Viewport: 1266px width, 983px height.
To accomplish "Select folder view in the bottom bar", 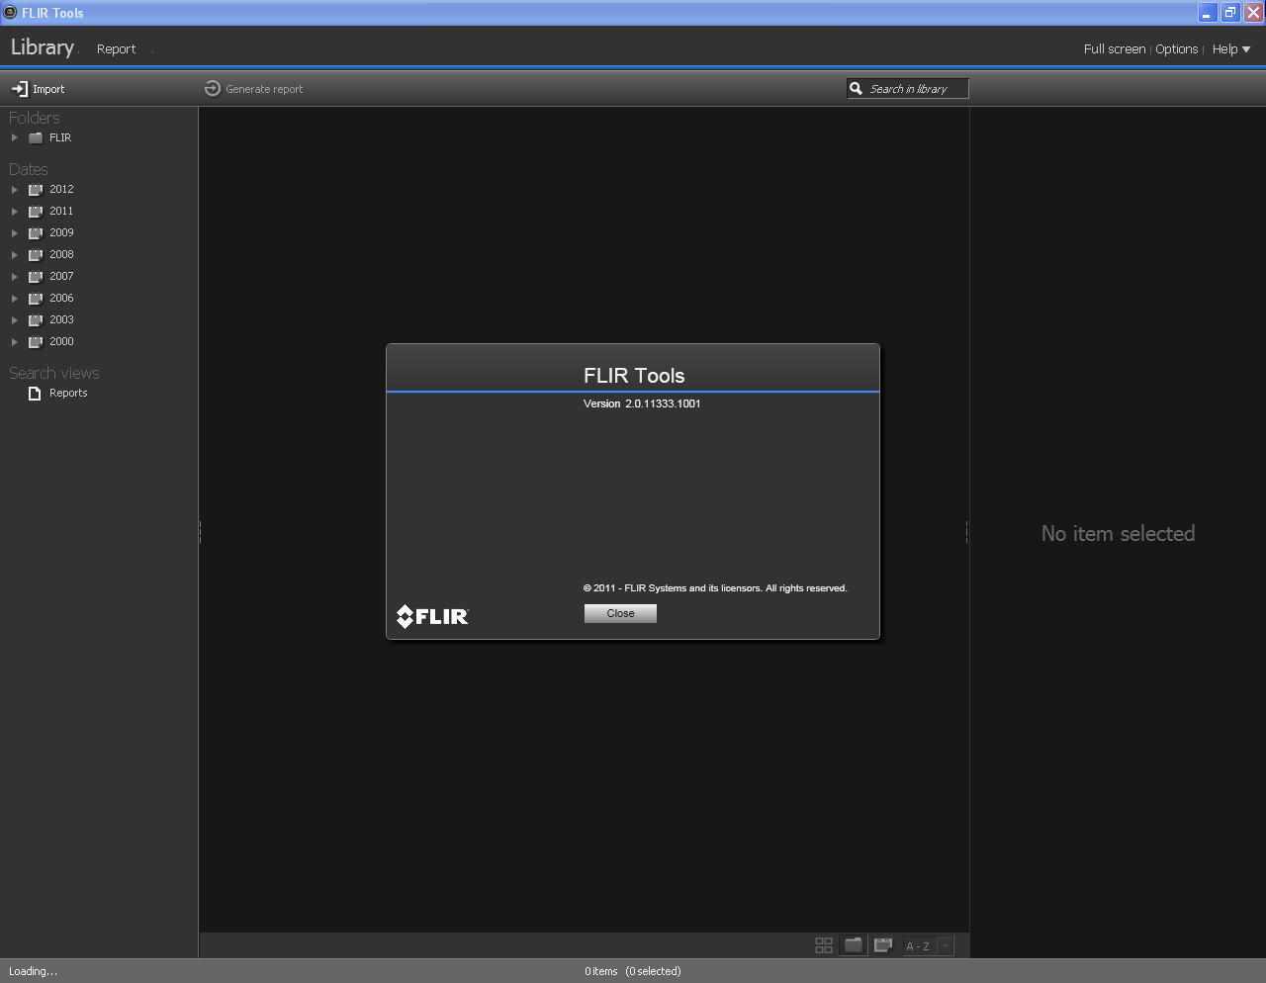I will (x=853, y=945).
